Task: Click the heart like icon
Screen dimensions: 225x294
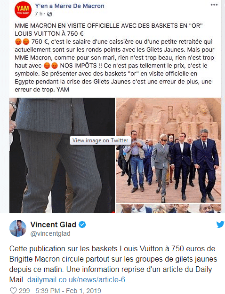Action: point(13,290)
